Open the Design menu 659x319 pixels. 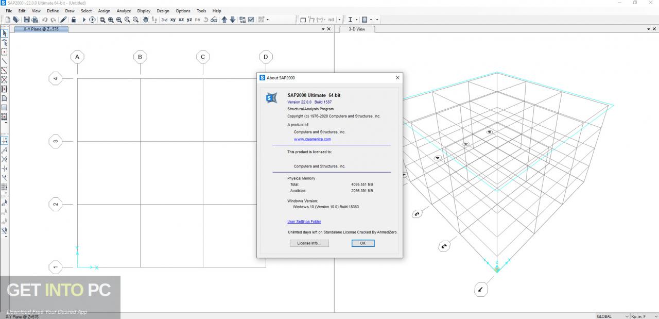(163, 11)
